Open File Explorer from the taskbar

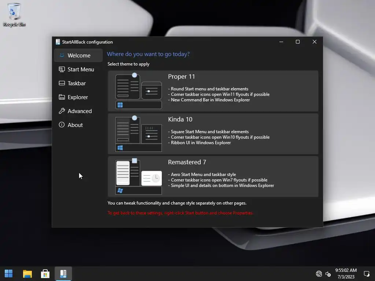pos(27,274)
